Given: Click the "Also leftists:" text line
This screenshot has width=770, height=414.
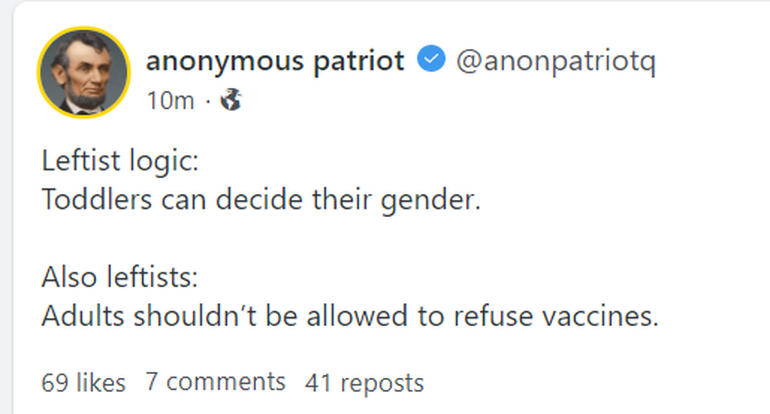Looking at the screenshot, I should coord(120,277).
